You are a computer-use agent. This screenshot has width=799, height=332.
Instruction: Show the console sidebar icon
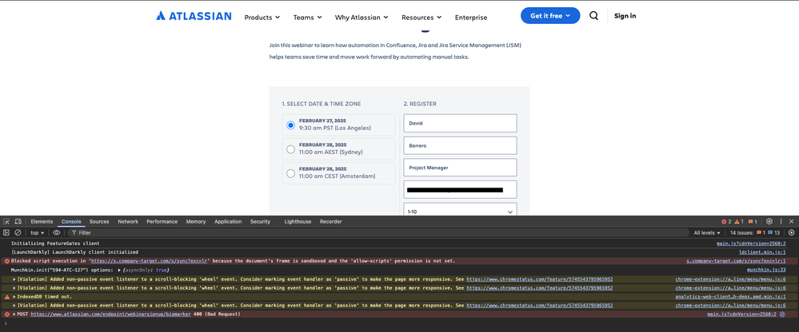(x=6, y=232)
